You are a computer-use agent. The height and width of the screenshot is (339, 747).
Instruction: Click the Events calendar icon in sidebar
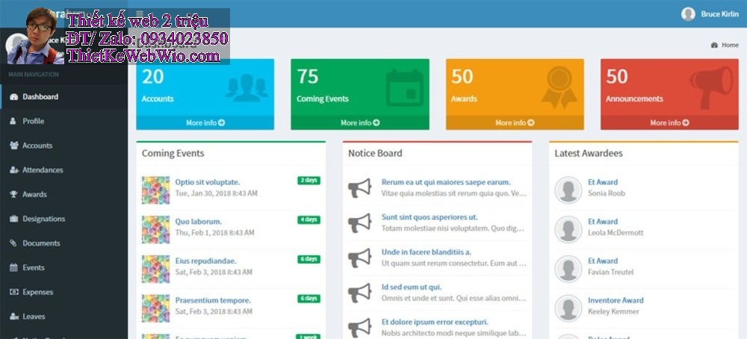[13, 267]
